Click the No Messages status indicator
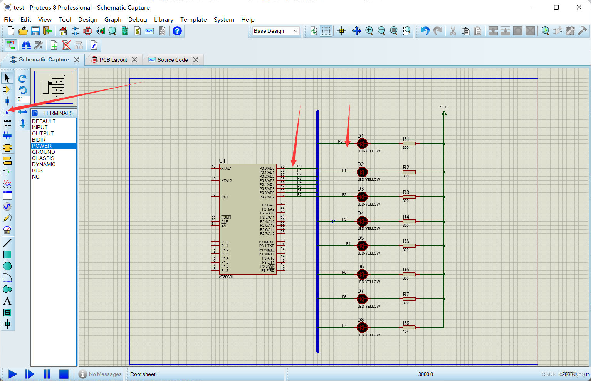This screenshot has width=591, height=381. click(x=100, y=374)
